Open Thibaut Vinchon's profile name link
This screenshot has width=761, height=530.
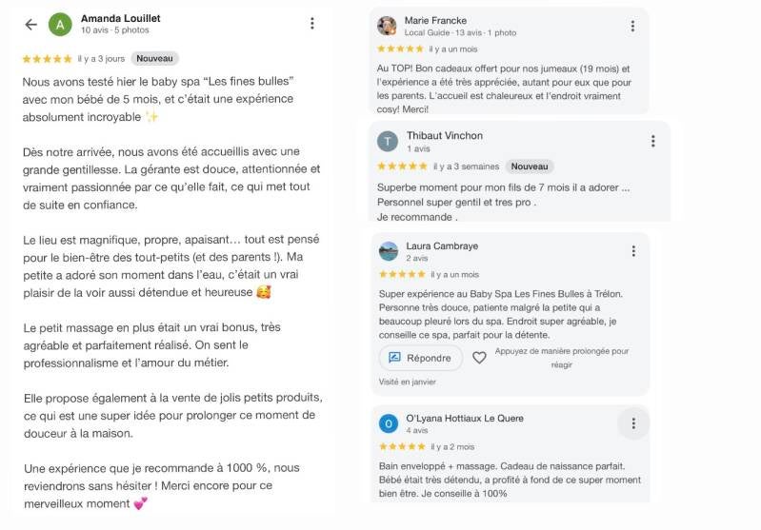(x=445, y=135)
